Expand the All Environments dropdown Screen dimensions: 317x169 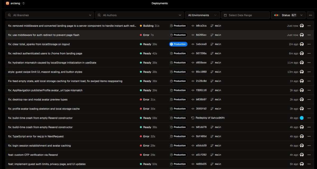click(202, 15)
